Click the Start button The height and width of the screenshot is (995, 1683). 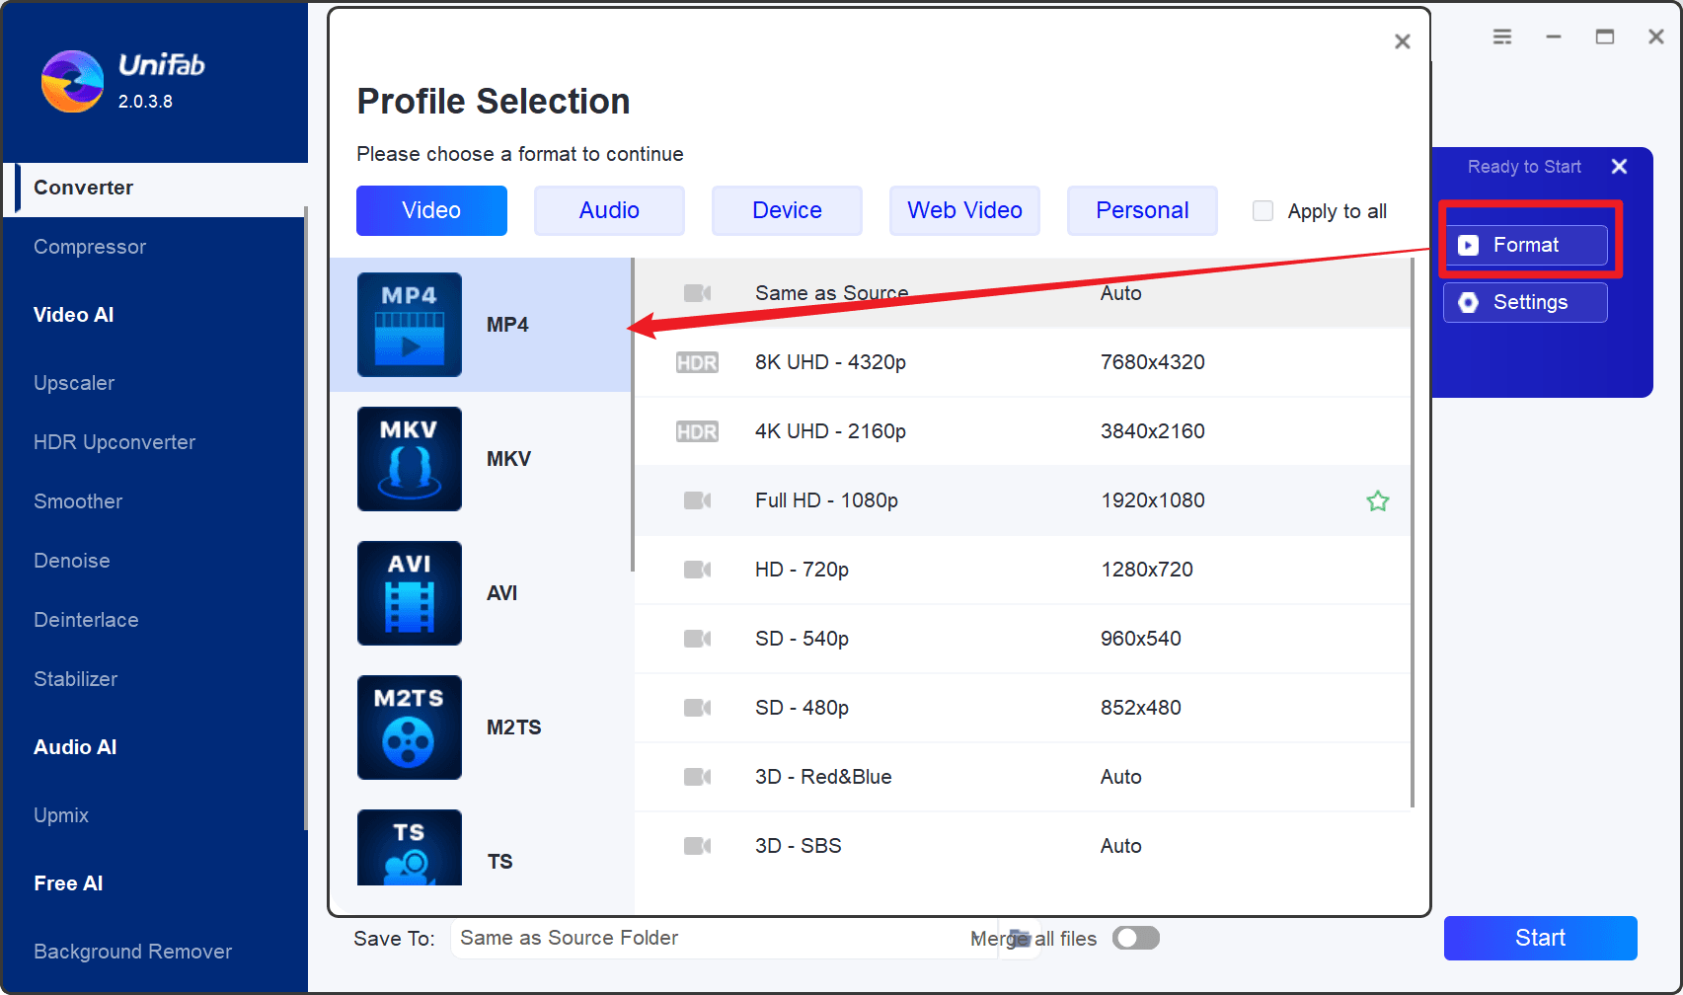1540,938
